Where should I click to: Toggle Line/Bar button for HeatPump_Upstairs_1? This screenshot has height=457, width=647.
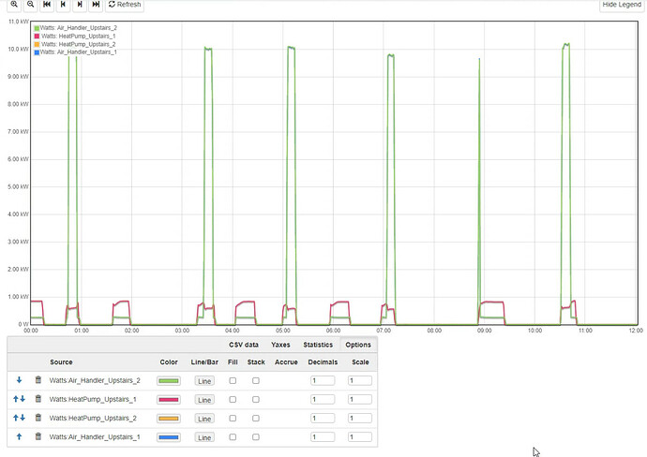pyautogui.click(x=204, y=400)
